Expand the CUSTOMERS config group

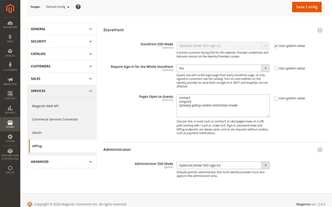(x=62, y=66)
